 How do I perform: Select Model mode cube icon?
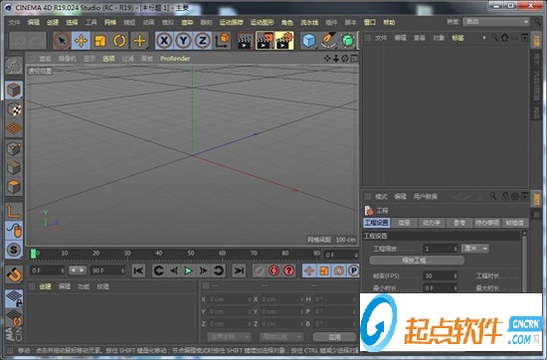(14, 90)
